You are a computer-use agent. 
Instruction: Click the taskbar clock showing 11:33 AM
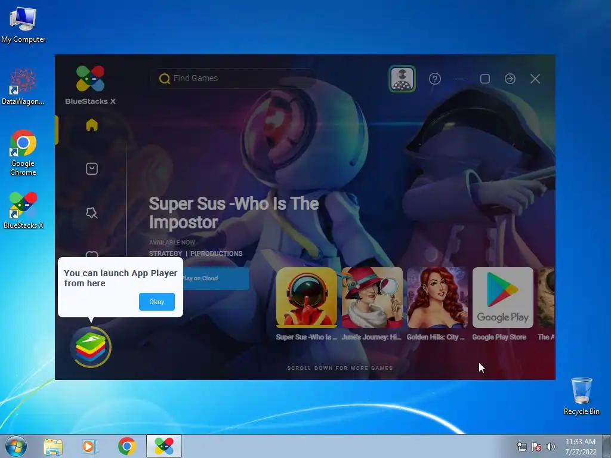(x=581, y=447)
